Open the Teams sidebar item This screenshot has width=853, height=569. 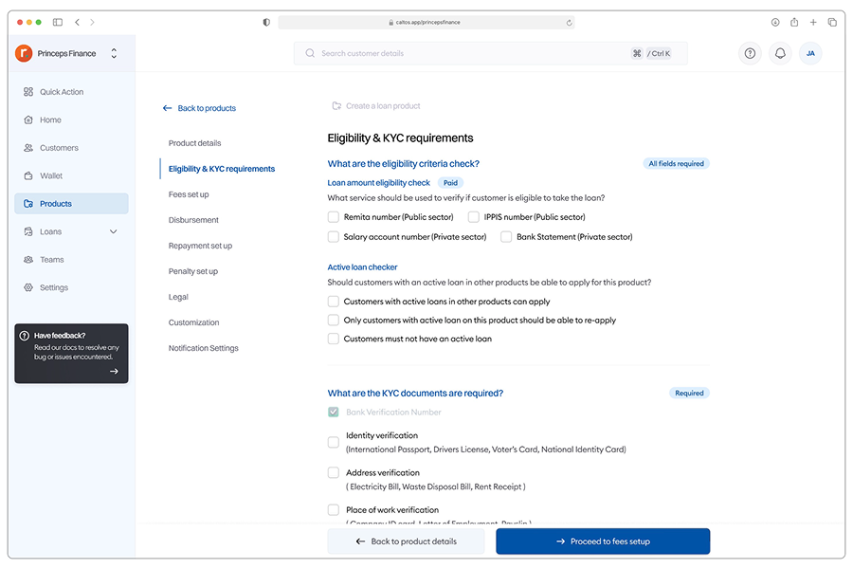pos(51,260)
